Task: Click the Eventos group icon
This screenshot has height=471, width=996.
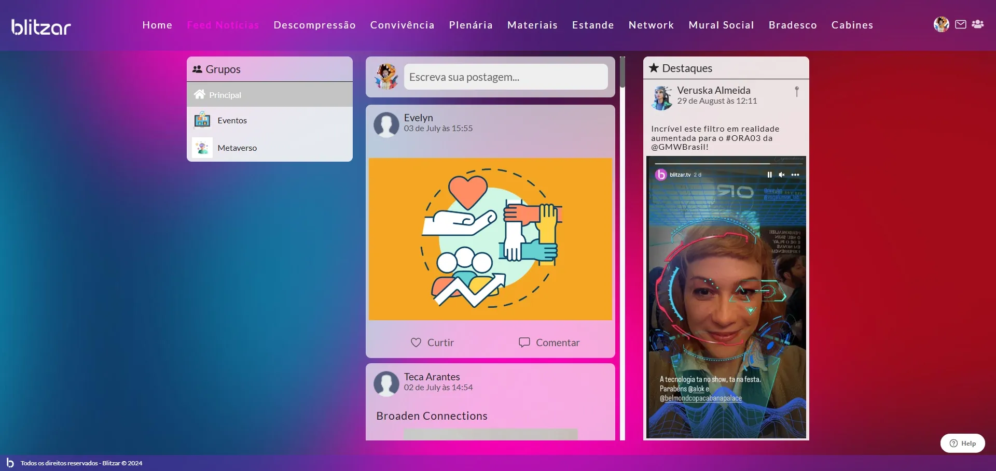Action: pos(202,120)
